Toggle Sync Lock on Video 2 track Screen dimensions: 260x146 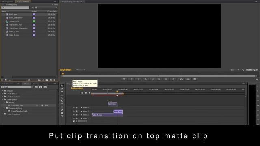[77, 115]
